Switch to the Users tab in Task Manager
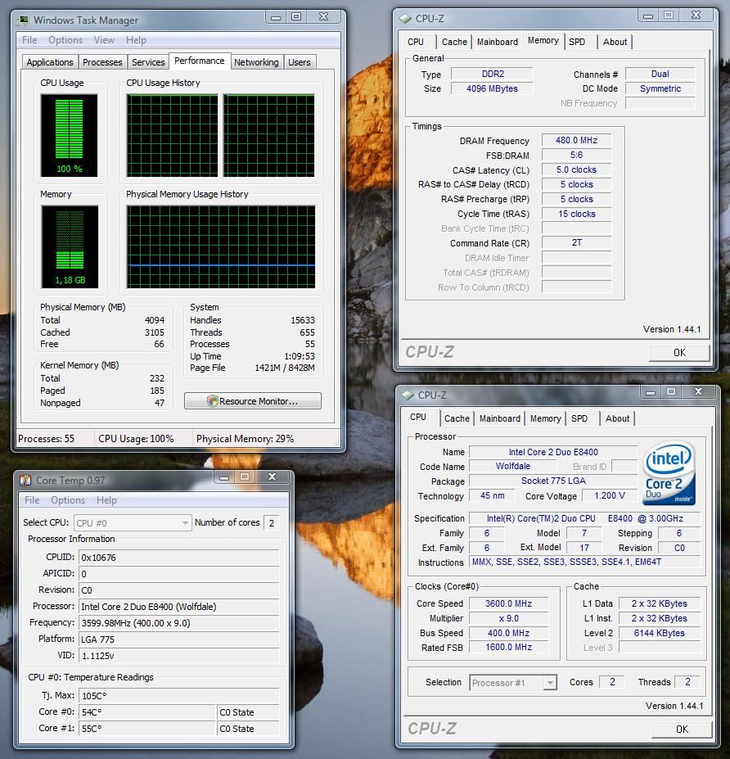 coord(300,62)
